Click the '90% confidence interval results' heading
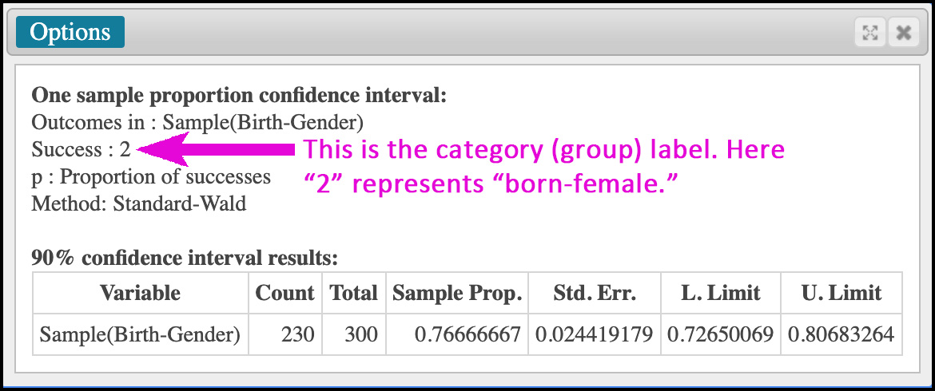Viewport: 935px width, 391px height. 185,259
